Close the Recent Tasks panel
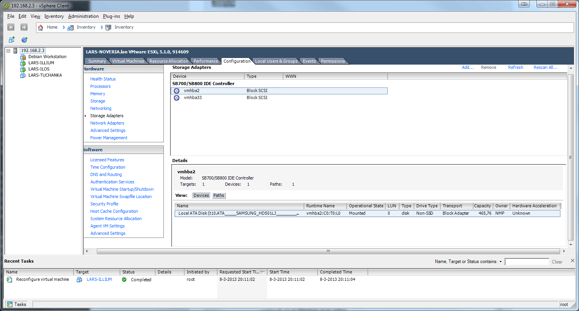The width and height of the screenshot is (579, 311). coord(573,261)
